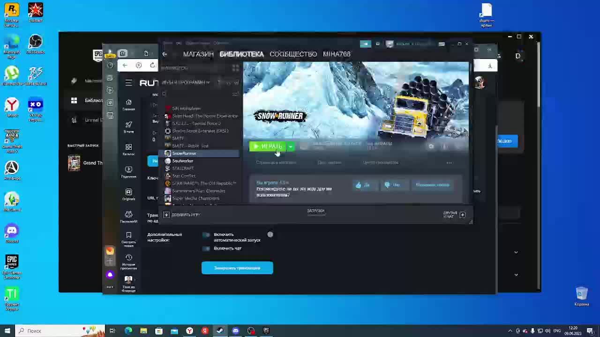Viewport: 600px width, 337px height.
Task: Open the game settings gear icon
Action: pos(431,147)
